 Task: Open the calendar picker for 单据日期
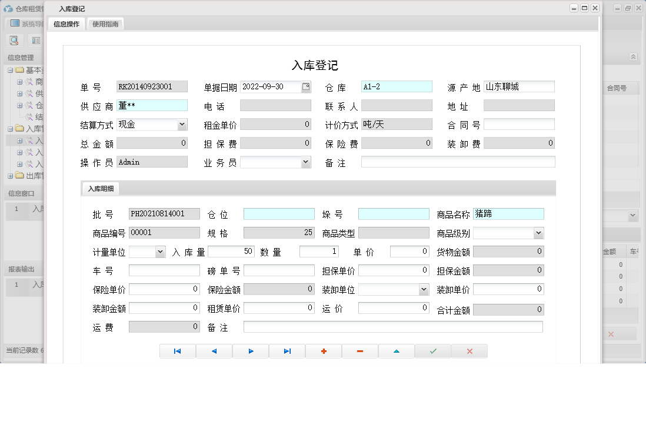click(x=307, y=86)
